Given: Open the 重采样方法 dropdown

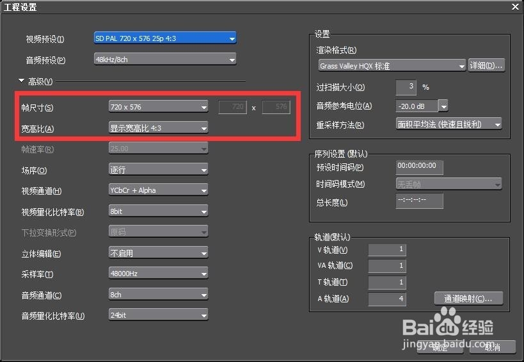Looking at the screenshot, I should (449, 124).
